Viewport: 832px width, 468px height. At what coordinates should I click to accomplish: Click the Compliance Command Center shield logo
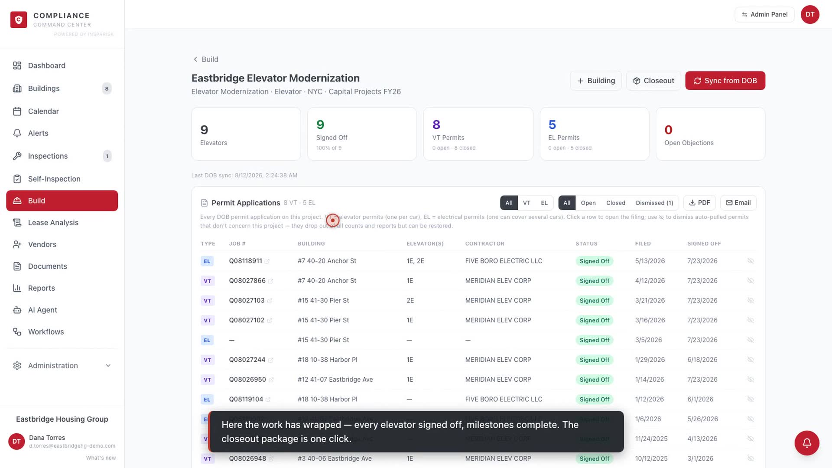click(19, 19)
